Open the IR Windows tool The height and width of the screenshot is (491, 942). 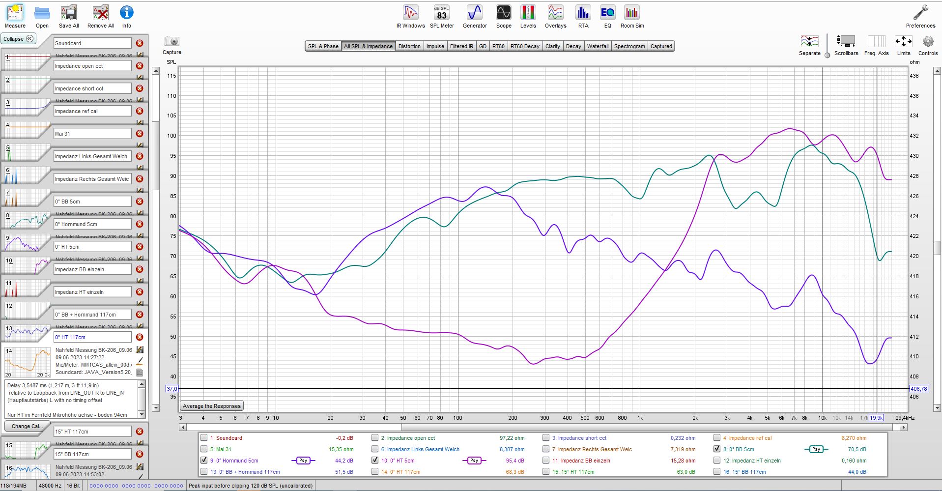coord(410,17)
